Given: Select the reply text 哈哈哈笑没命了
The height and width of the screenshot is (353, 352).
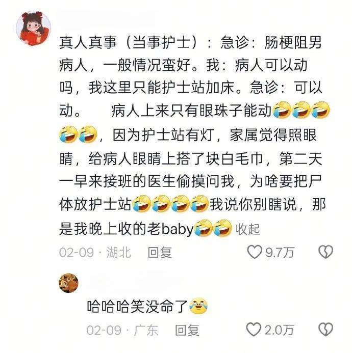Looking at the screenshot, I should (138, 307).
